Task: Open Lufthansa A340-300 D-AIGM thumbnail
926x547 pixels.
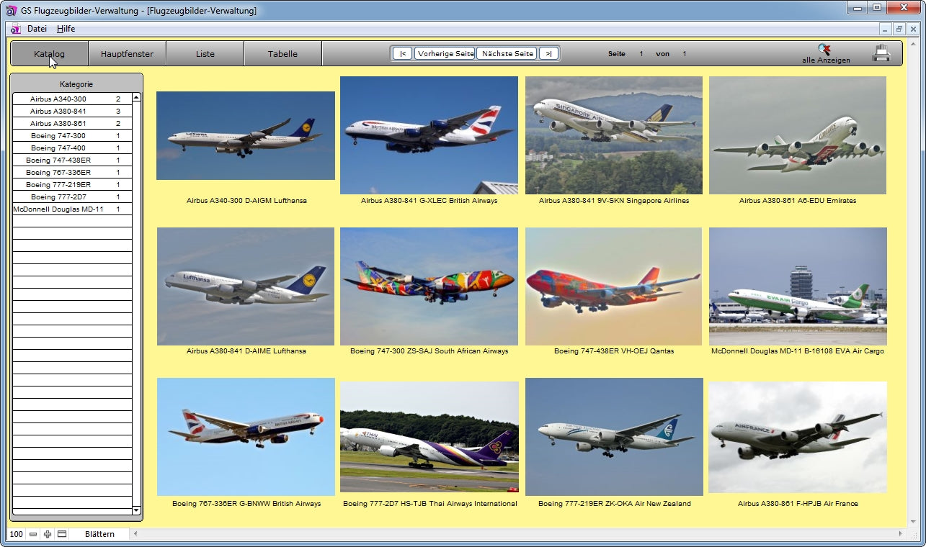Action: coord(246,135)
